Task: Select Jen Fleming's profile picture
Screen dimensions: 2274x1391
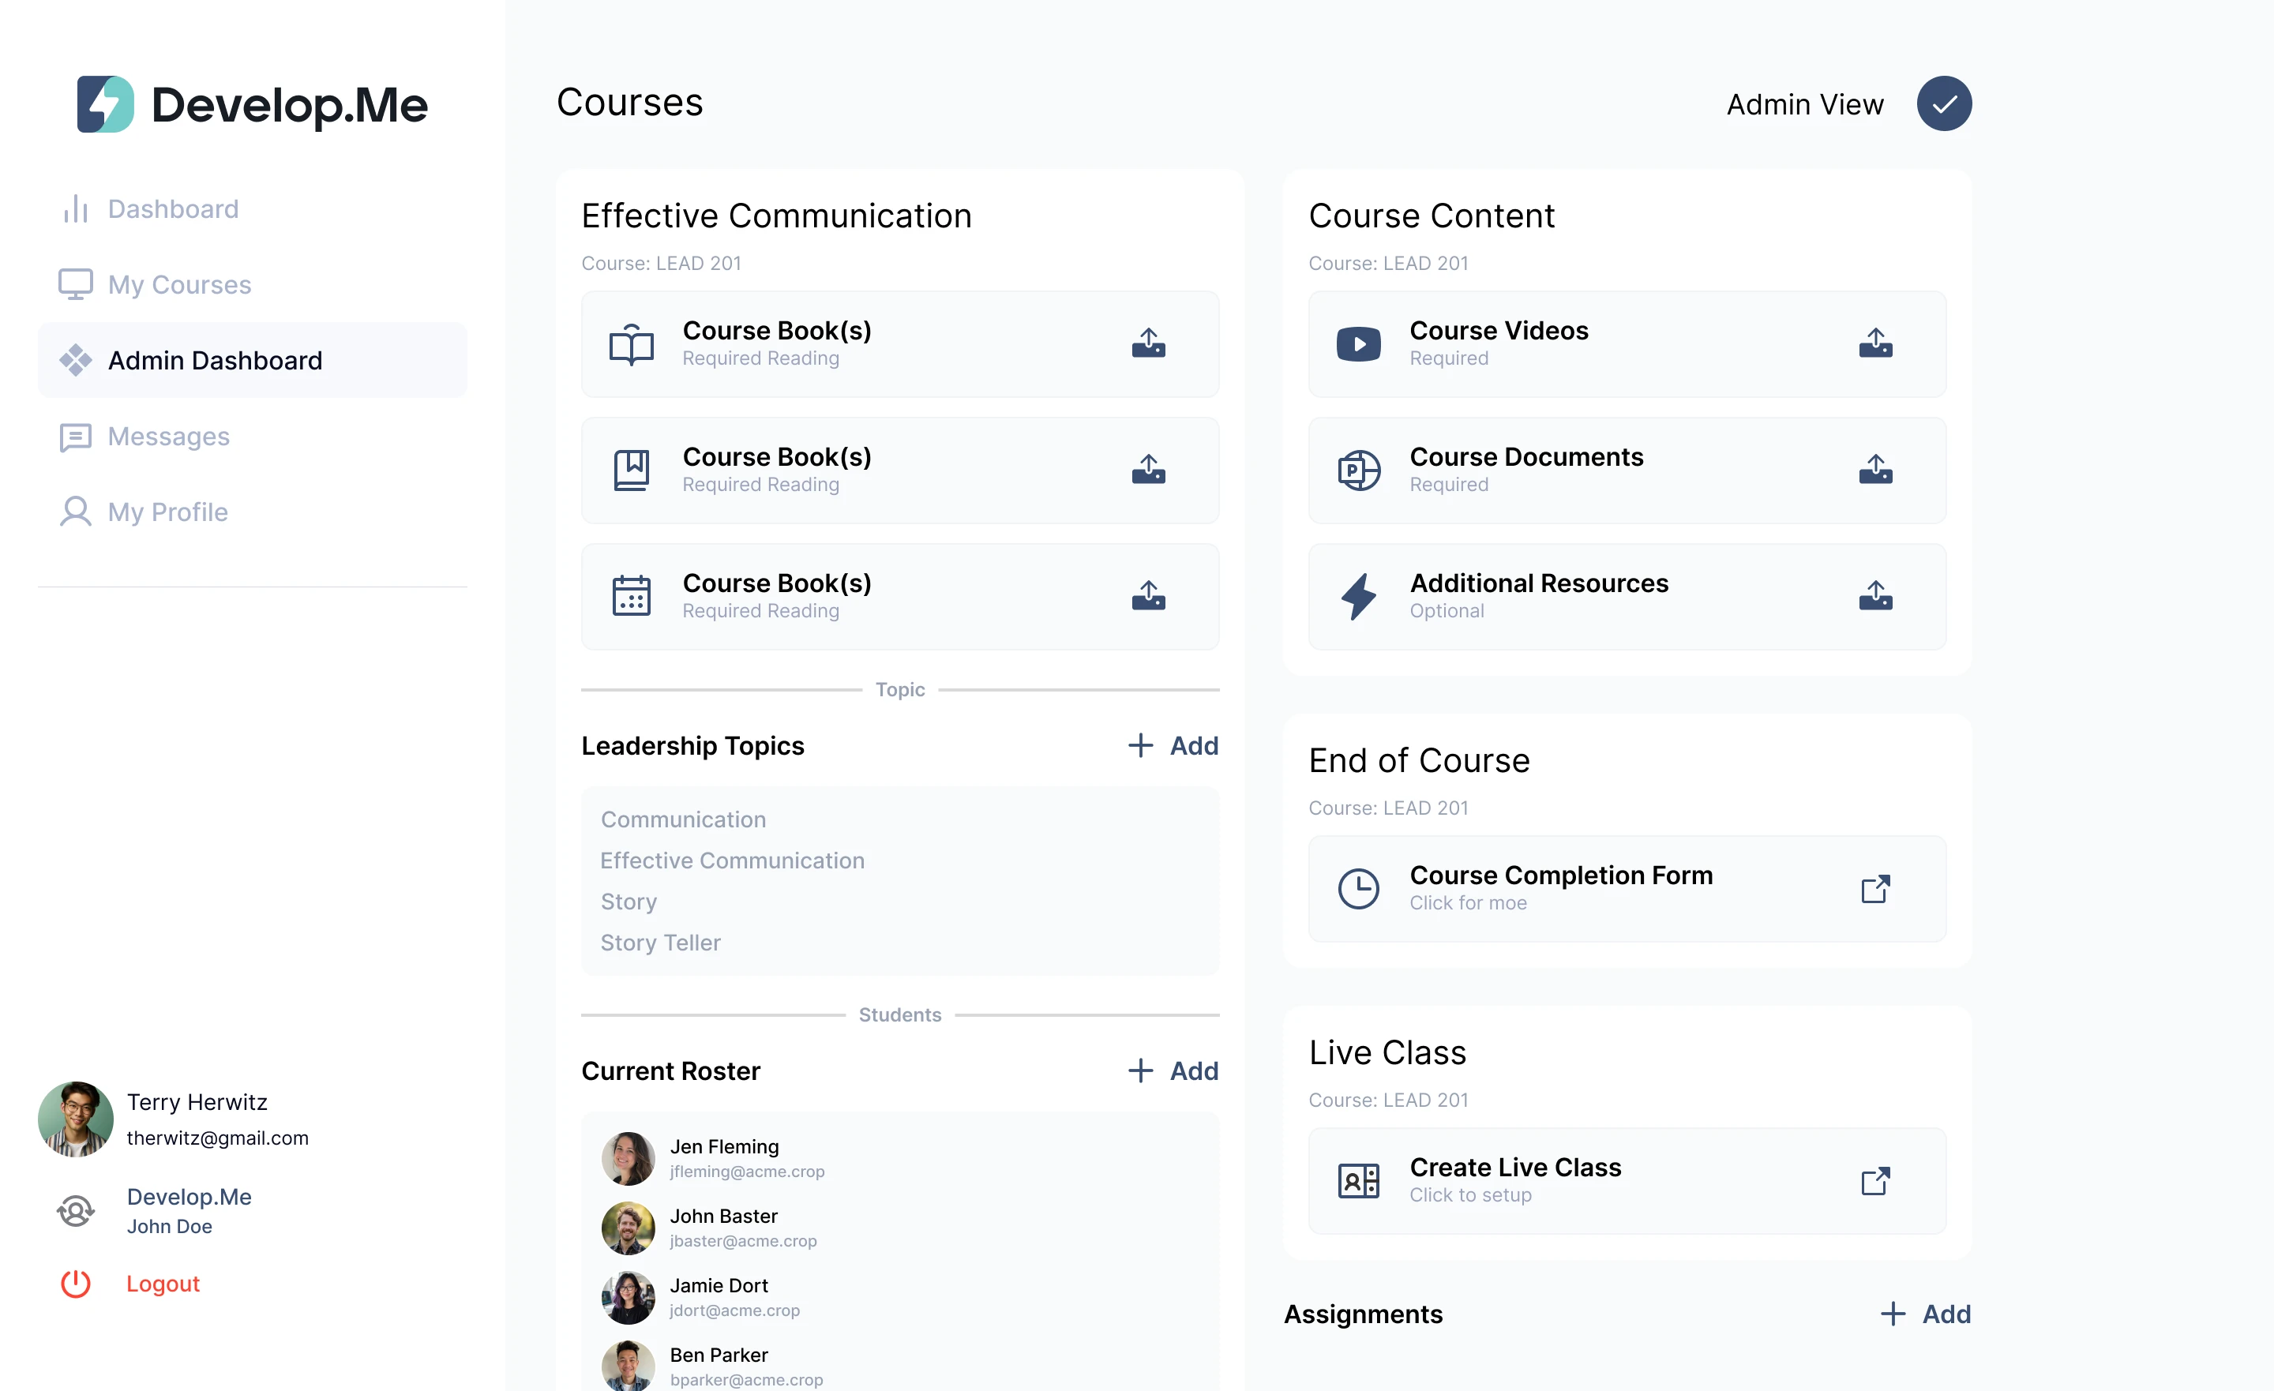Action: [x=629, y=1158]
